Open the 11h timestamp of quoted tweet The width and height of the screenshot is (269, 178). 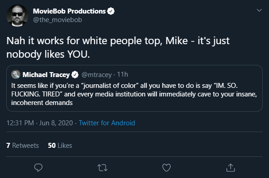click(122, 74)
